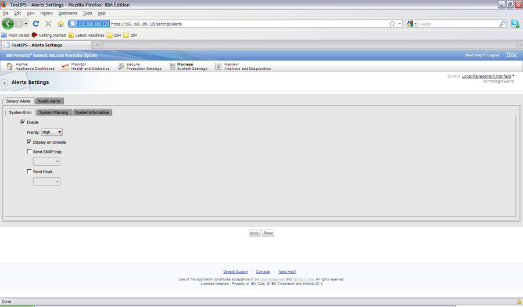Switch to the Health Alerts tab

click(49, 101)
